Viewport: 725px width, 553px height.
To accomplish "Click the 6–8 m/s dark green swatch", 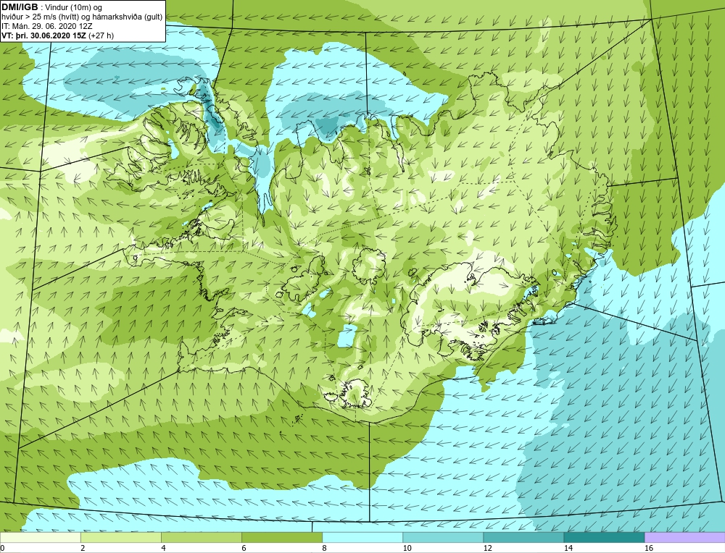I will [x=281, y=537].
